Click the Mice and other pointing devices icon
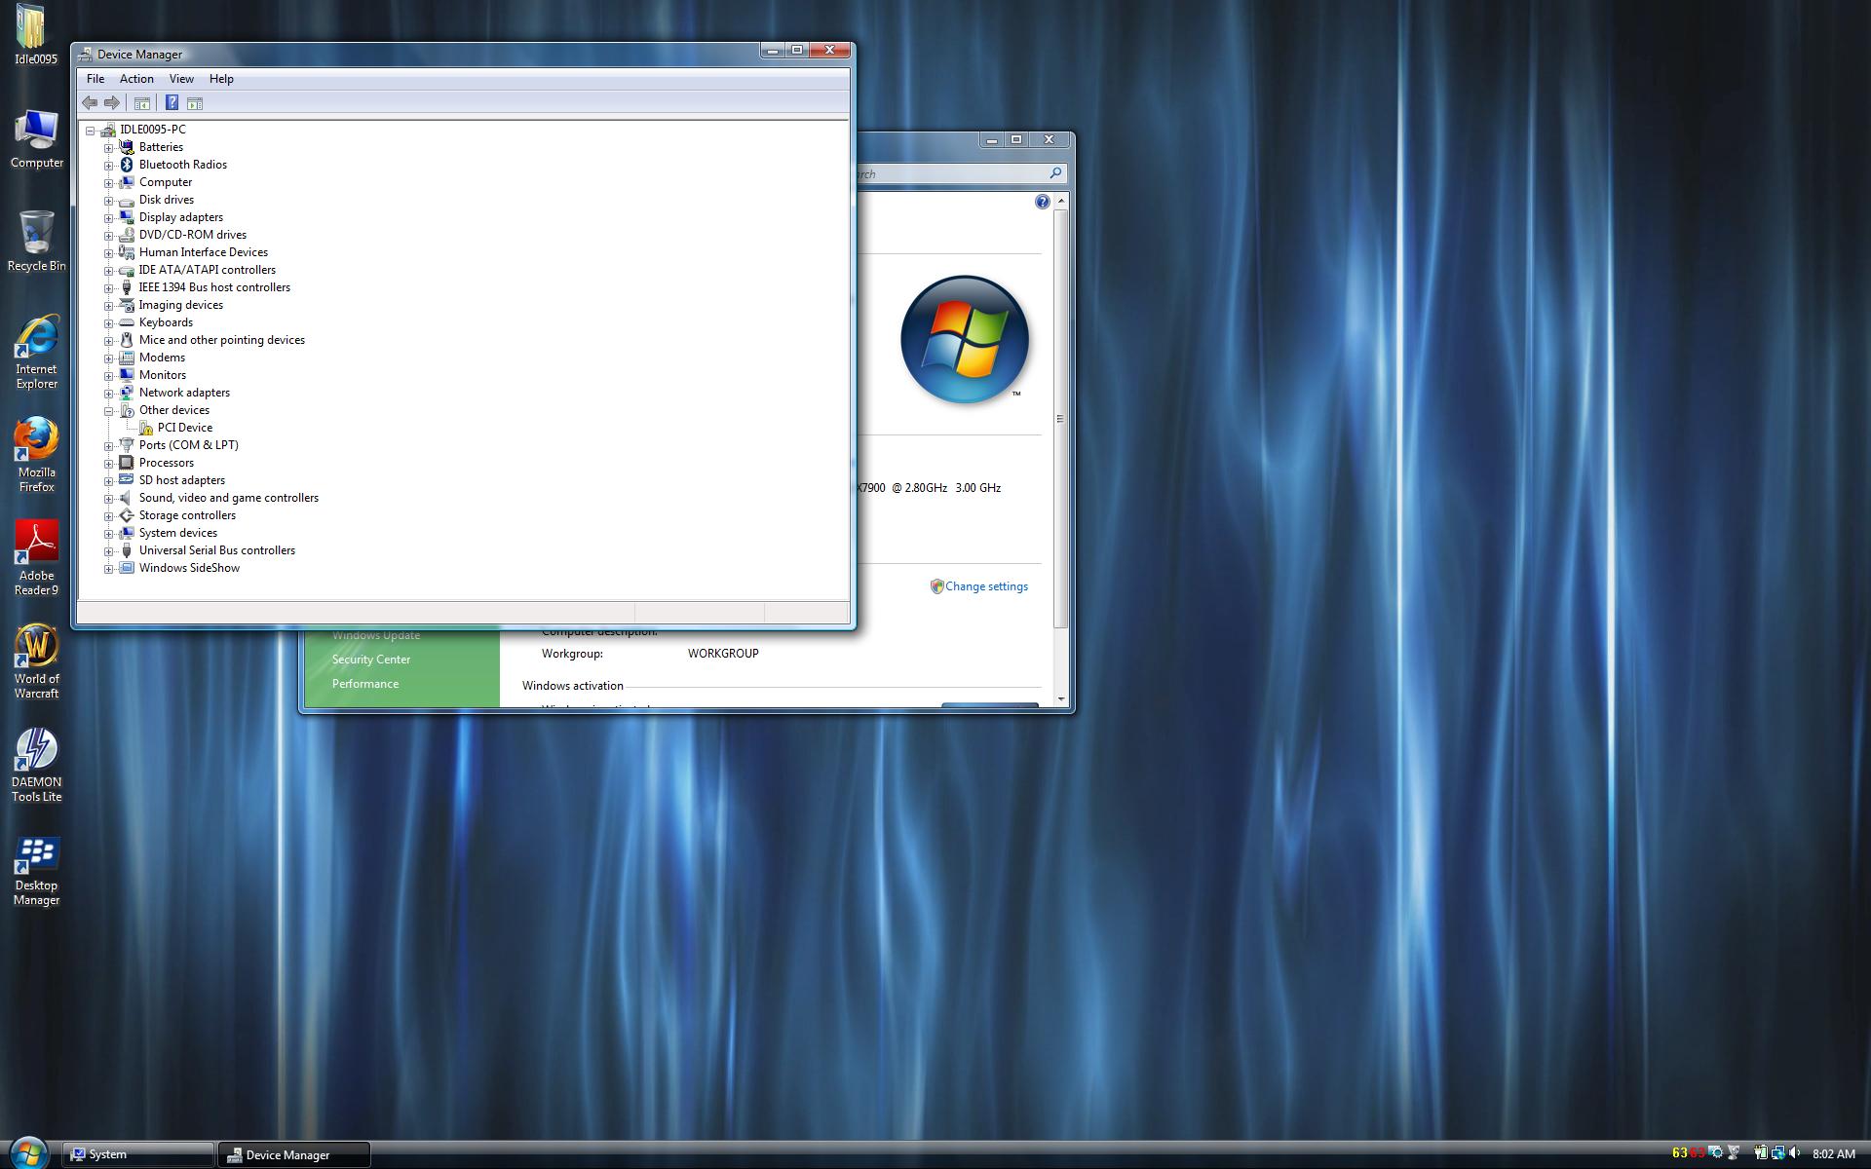 [x=127, y=340]
